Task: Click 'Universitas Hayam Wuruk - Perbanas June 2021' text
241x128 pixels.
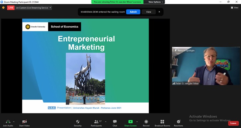Action: point(97,108)
